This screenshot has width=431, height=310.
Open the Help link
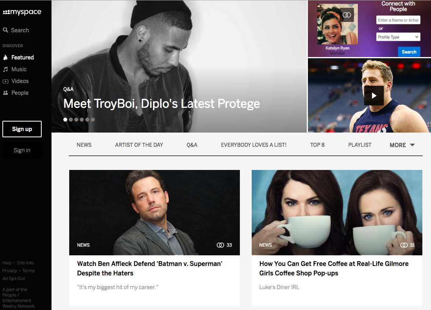pyautogui.click(x=7, y=263)
